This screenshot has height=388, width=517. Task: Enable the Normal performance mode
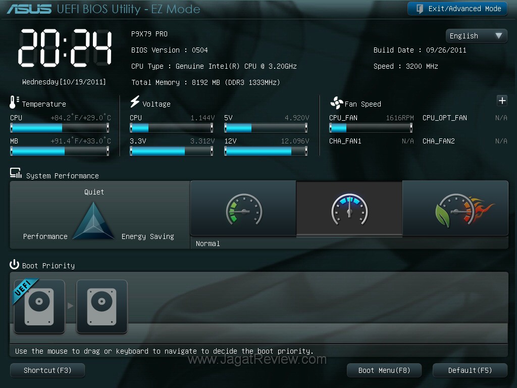tap(349, 208)
